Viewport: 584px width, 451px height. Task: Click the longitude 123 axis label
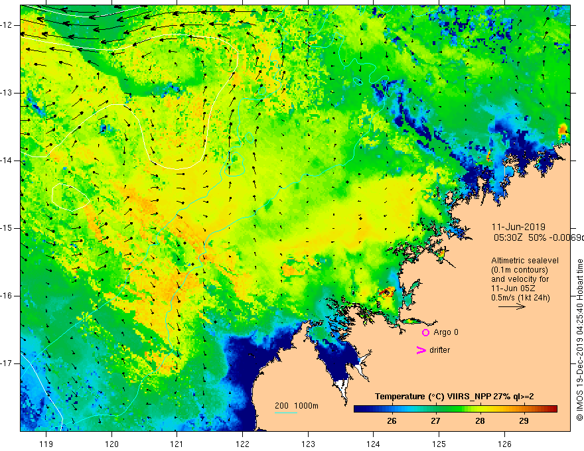click(308, 444)
